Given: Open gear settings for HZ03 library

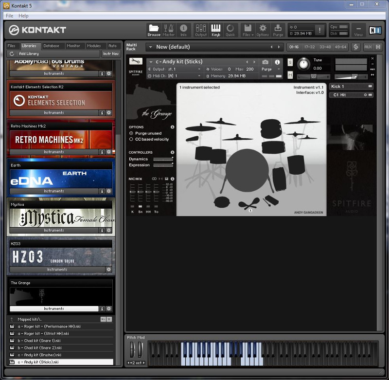Looking at the screenshot, I should tap(108, 269).
